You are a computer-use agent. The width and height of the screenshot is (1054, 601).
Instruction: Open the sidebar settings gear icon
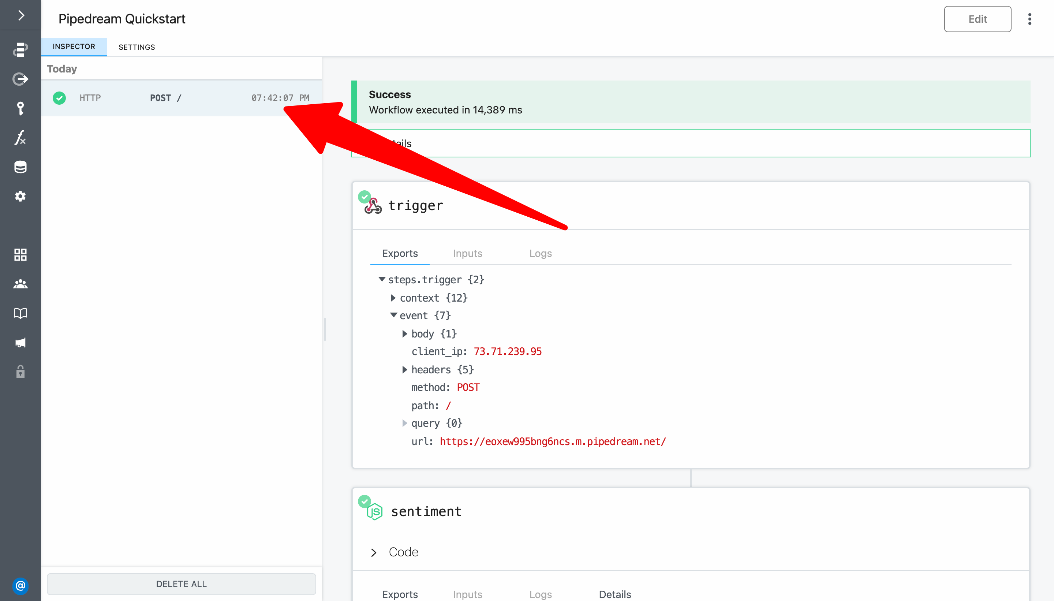20,196
